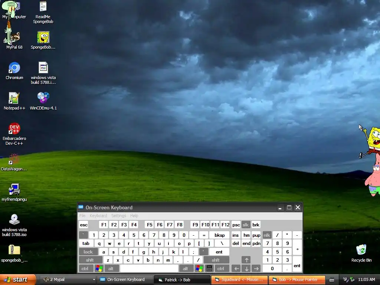This screenshot has height=285, width=380.
Task: Click 11:05 AM taskbar clock
Action: pyautogui.click(x=366, y=280)
